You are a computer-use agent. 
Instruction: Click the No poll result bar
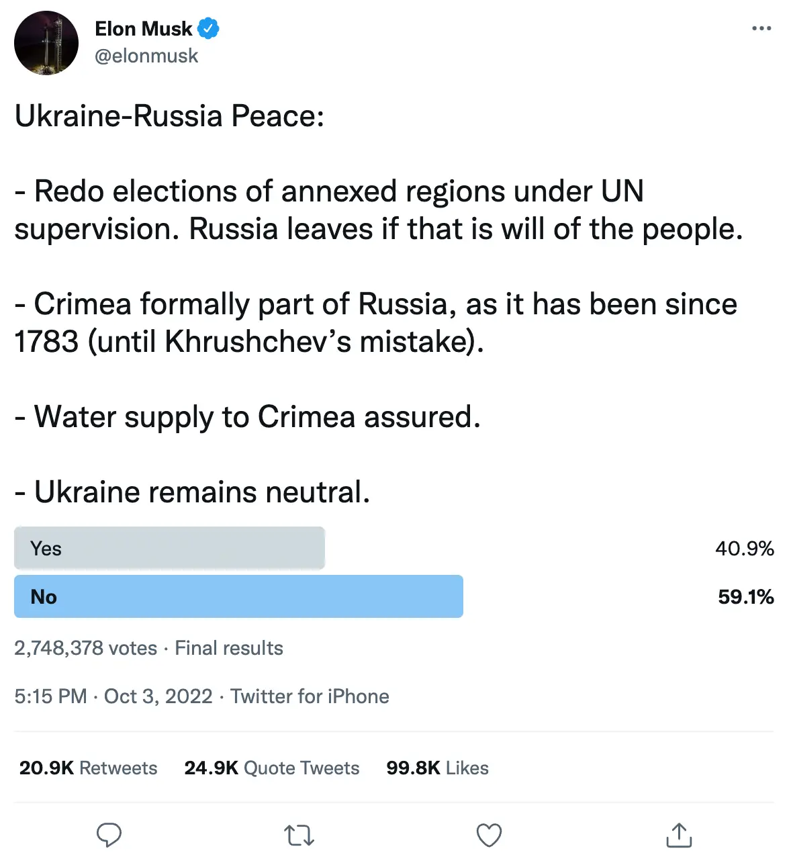[238, 596]
